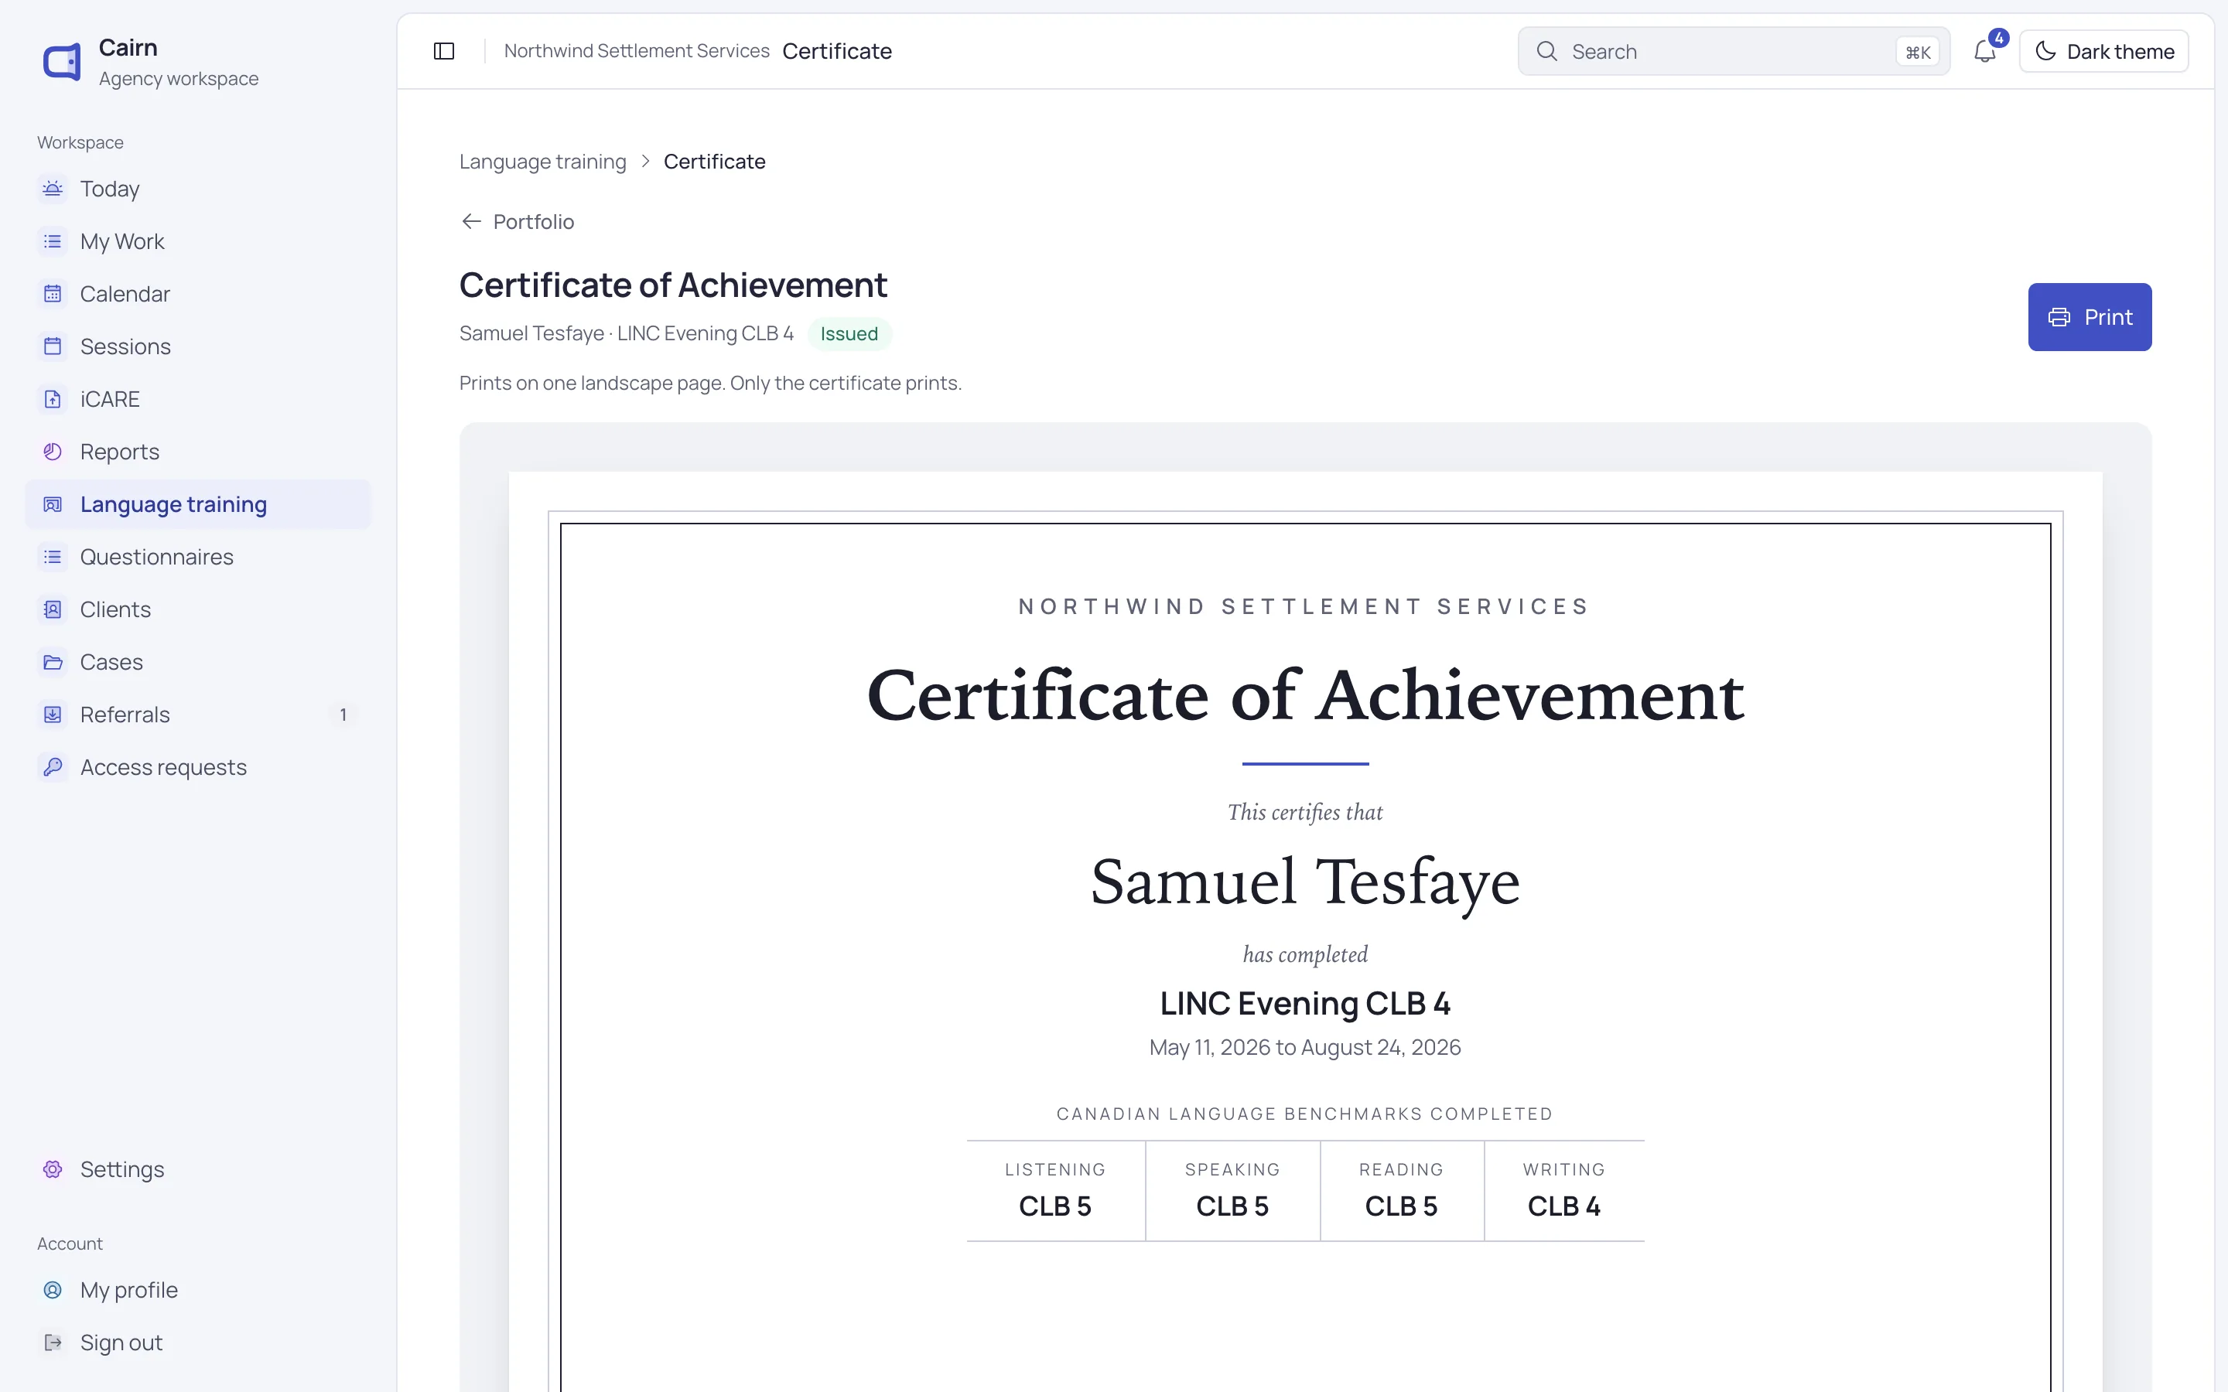Screen dimensions: 2228x1392
Task: Open Questionnaires in the sidebar
Action: click(198, 557)
